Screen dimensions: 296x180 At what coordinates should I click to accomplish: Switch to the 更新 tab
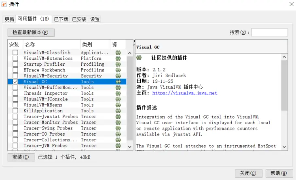click(9, 19)
